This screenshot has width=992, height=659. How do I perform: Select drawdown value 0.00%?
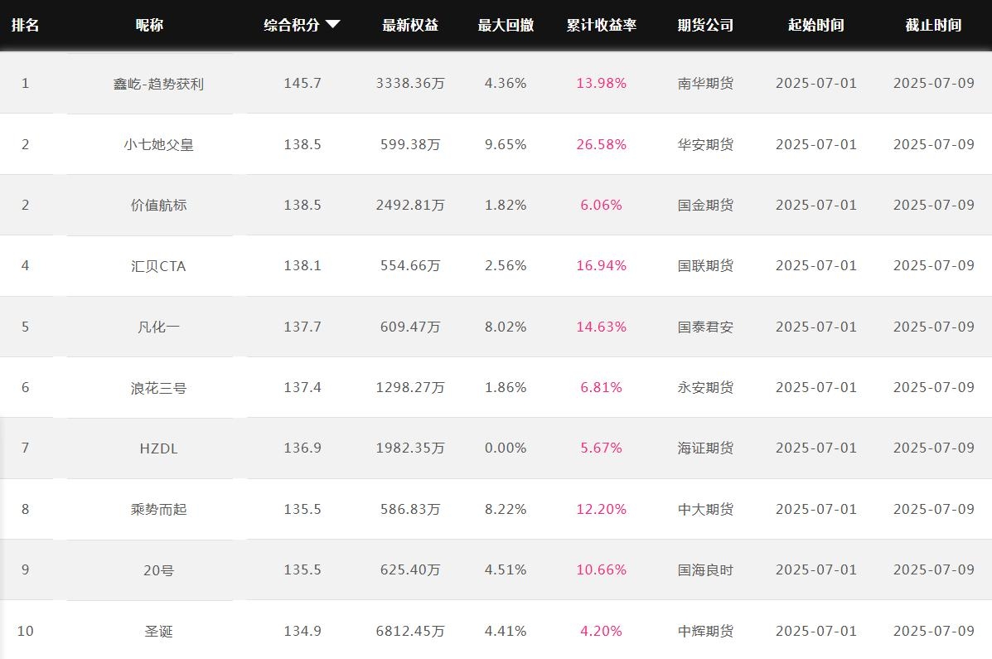pos(506,448)
